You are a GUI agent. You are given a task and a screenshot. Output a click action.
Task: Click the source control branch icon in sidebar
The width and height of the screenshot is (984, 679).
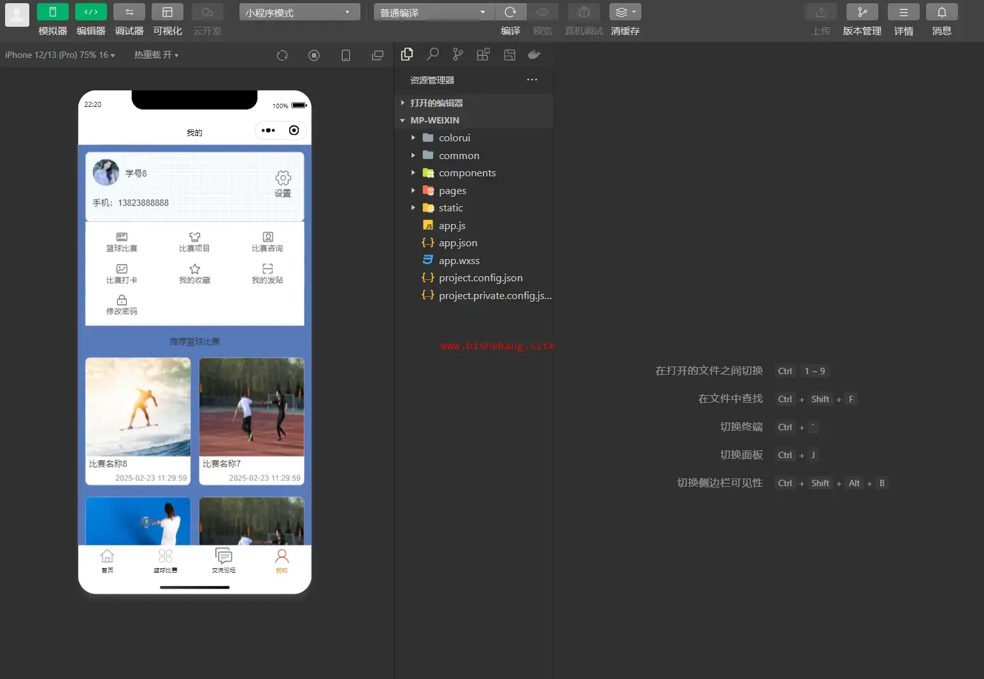coord(458,55)
